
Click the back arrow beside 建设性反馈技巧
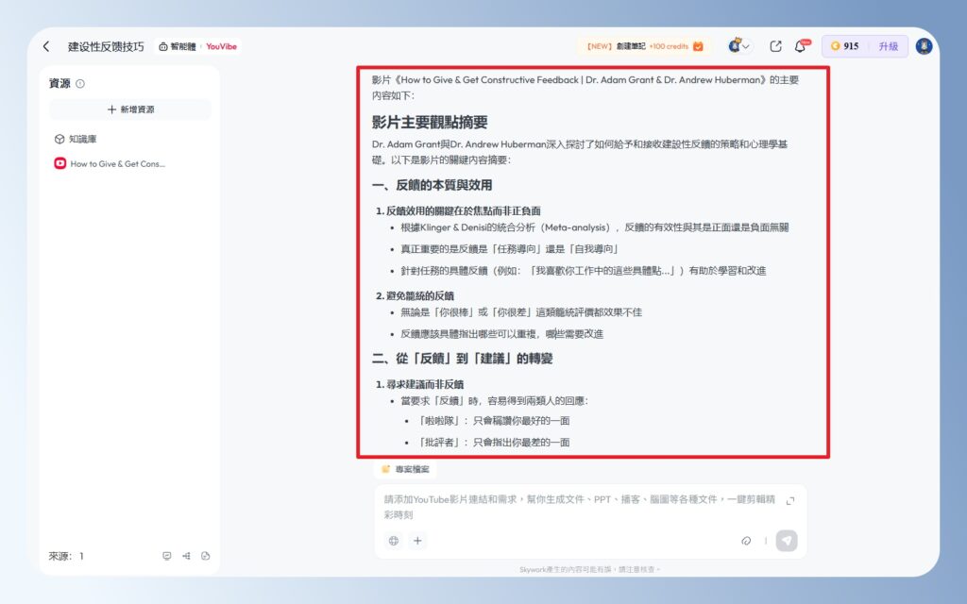pos(47,45)
